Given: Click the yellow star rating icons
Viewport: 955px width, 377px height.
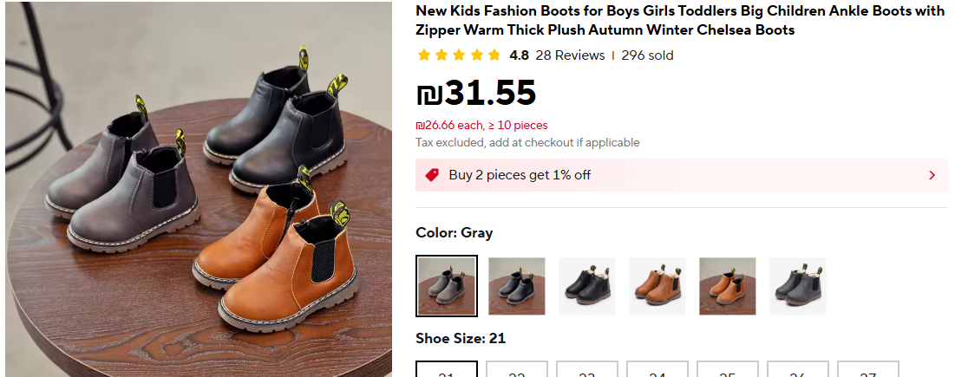Looking at the screenshot, I should tap(459, 55).
